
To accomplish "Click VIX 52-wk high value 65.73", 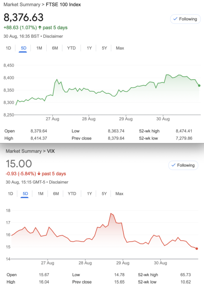I will click(186, 275).
